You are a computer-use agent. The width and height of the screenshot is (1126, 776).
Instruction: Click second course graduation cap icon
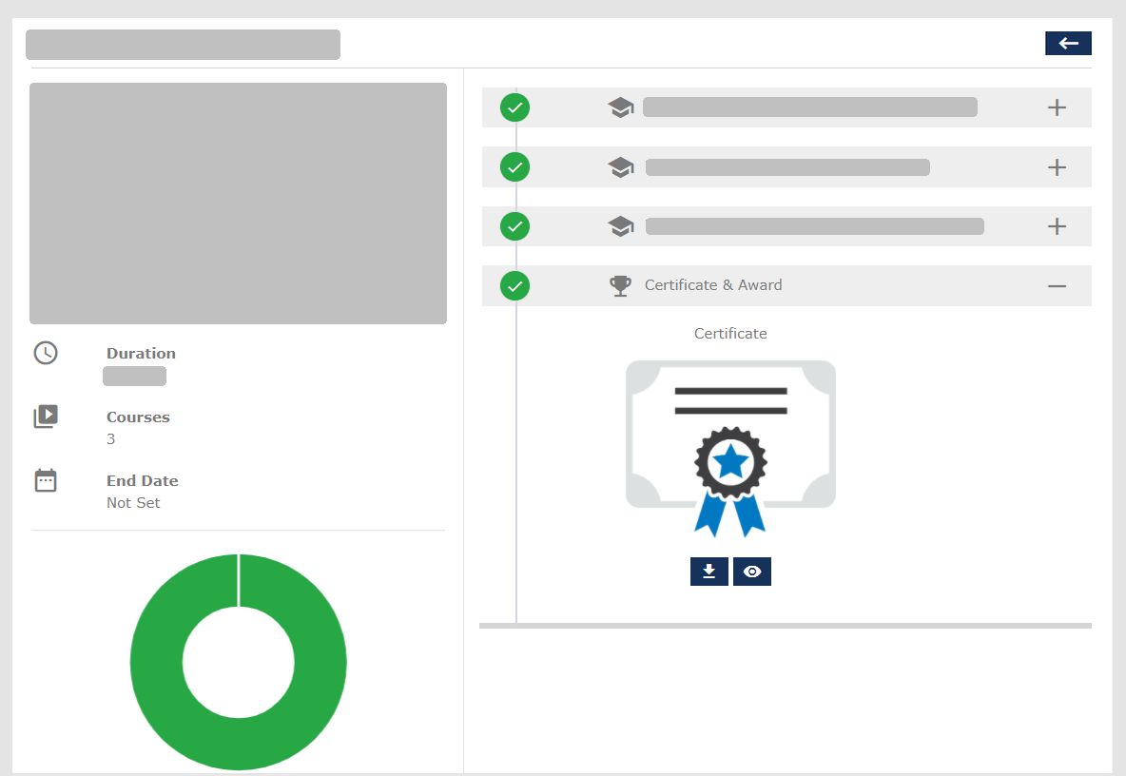(620, 167)
